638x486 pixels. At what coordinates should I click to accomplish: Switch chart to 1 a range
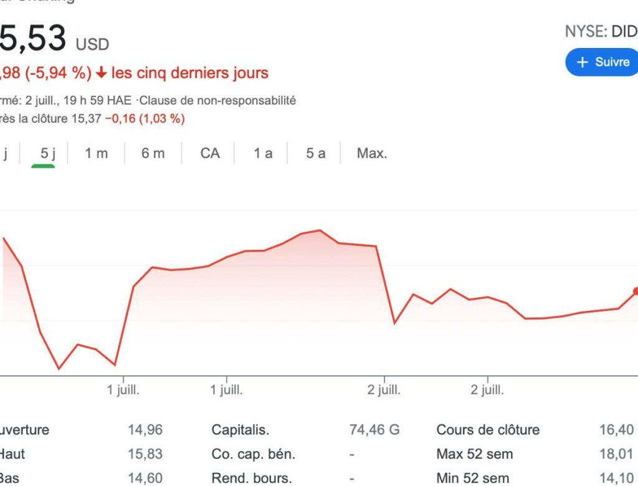coord(263,153)
